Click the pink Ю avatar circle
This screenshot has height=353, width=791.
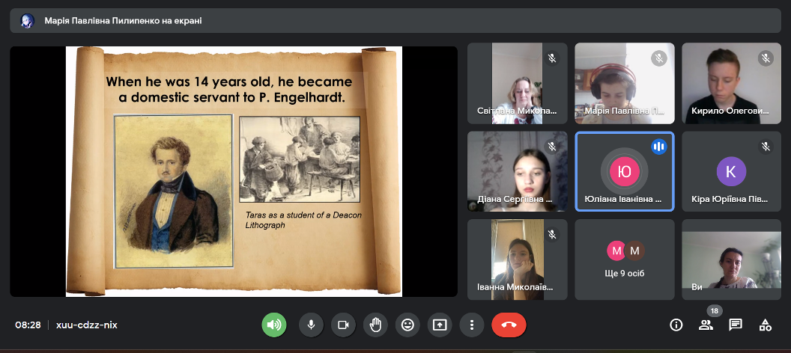[625, 171]
